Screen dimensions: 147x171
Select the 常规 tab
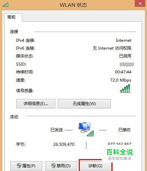(x=11, y=17)
